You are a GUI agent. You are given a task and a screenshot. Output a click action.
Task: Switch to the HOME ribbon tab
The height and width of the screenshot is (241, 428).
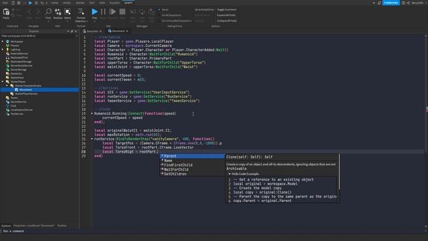(x=55, y=3)
